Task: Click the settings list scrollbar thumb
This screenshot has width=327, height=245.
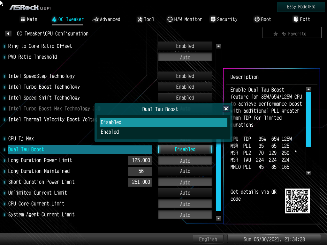Action: (218, 177)
